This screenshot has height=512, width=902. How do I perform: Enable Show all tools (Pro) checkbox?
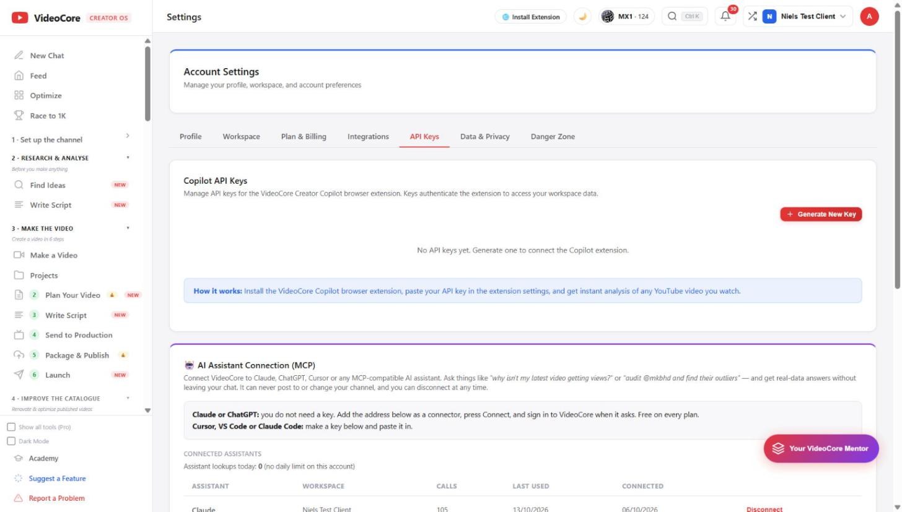point(11,427)
